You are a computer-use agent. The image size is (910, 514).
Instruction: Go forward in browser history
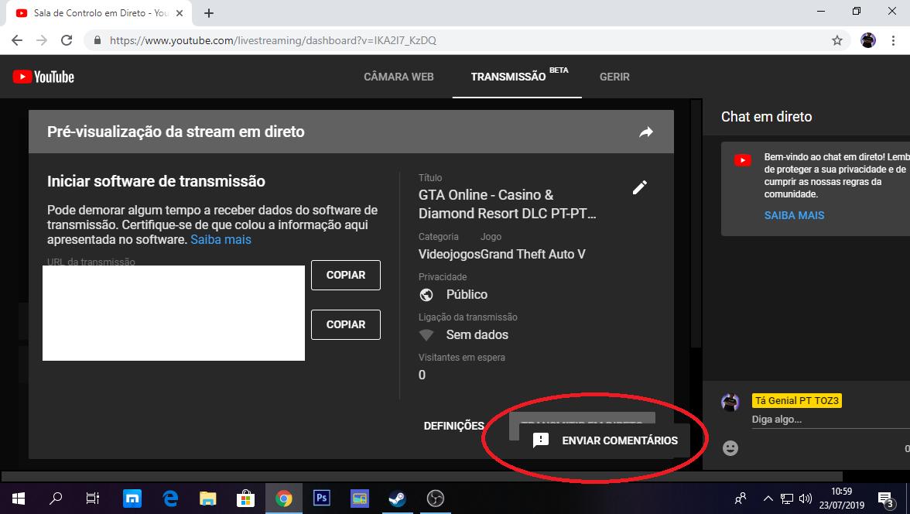(42, 40)
